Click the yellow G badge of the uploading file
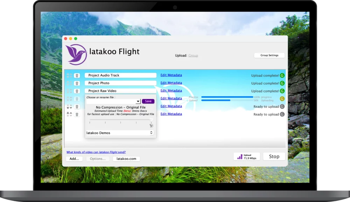 (282, 99)
